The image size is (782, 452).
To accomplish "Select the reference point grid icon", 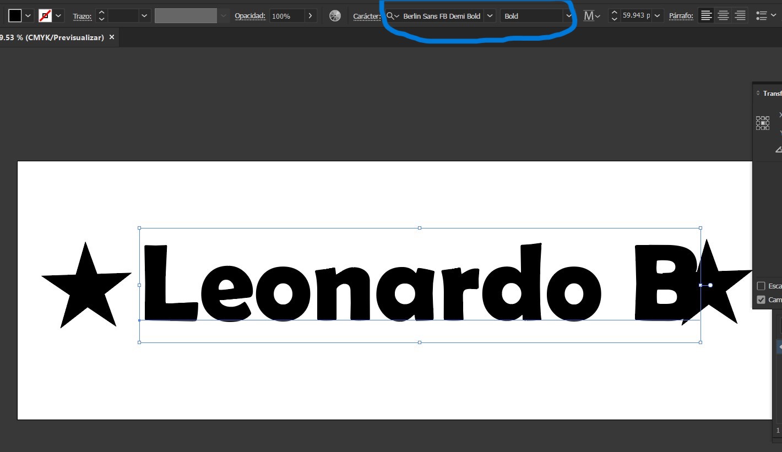I will pos(763,123).
